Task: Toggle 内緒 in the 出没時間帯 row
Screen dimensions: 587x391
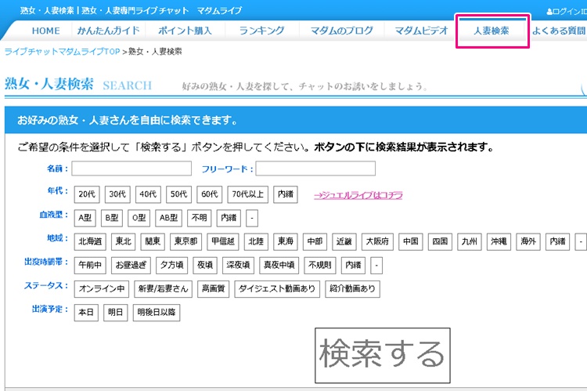Action: [354, 265]
